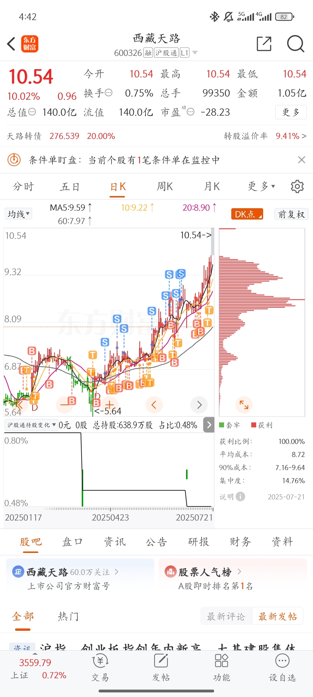Tap the back arrow icon
This screenshot has width=313, height=697.
tap(11, 44)
